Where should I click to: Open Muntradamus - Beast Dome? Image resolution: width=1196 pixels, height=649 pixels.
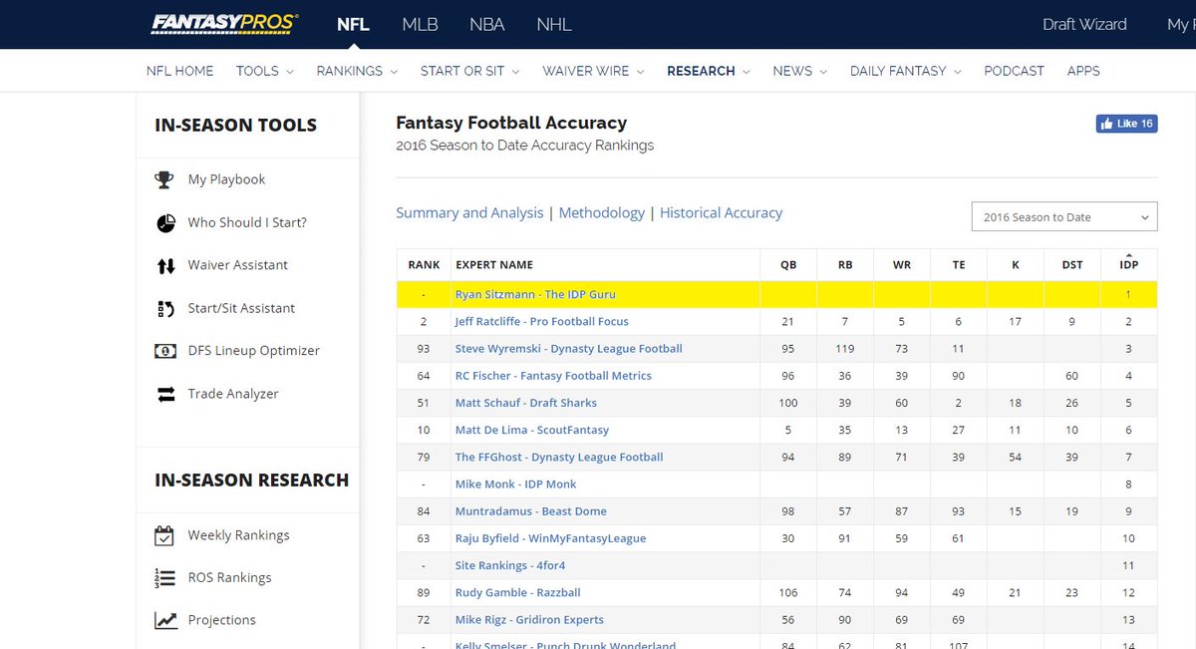click(531, 511)
